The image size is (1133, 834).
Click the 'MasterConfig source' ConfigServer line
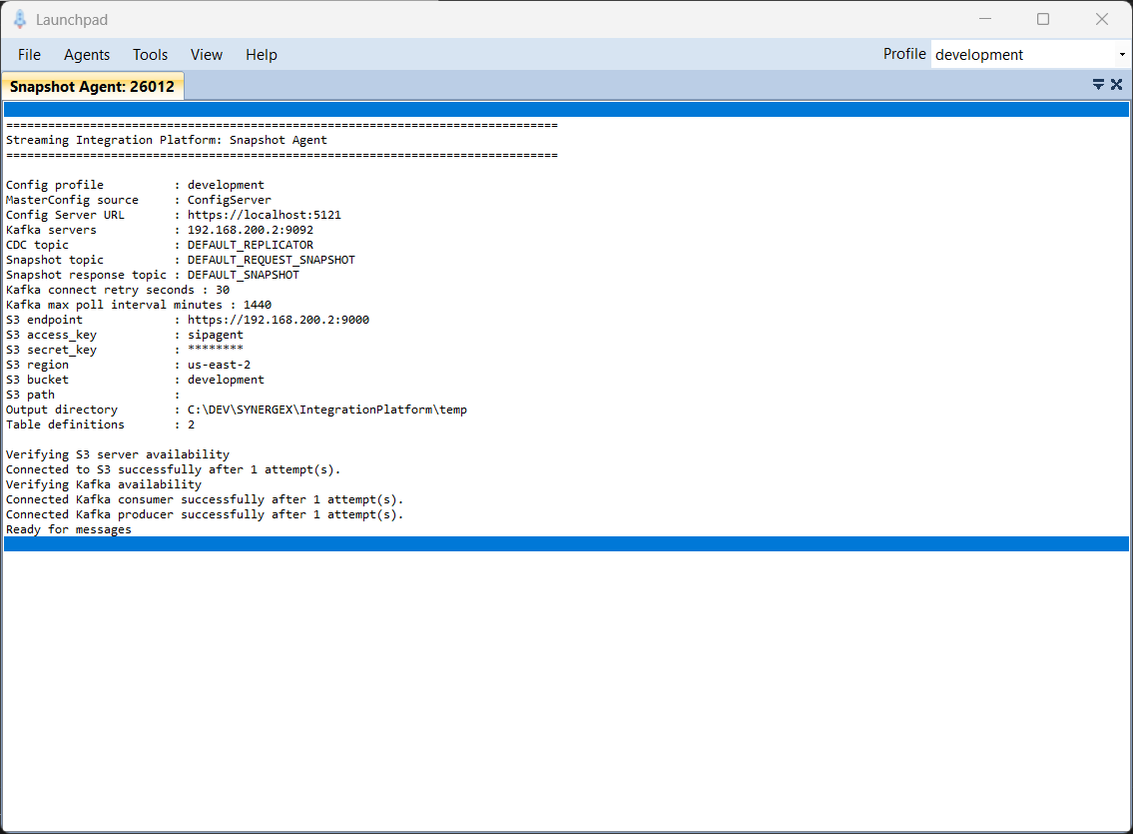[x=139, y=200]
